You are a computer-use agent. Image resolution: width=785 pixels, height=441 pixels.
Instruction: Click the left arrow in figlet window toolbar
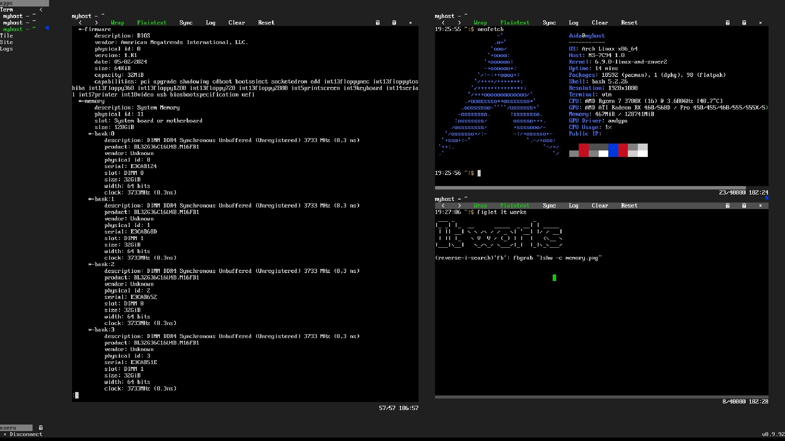(x=443, y=206)
